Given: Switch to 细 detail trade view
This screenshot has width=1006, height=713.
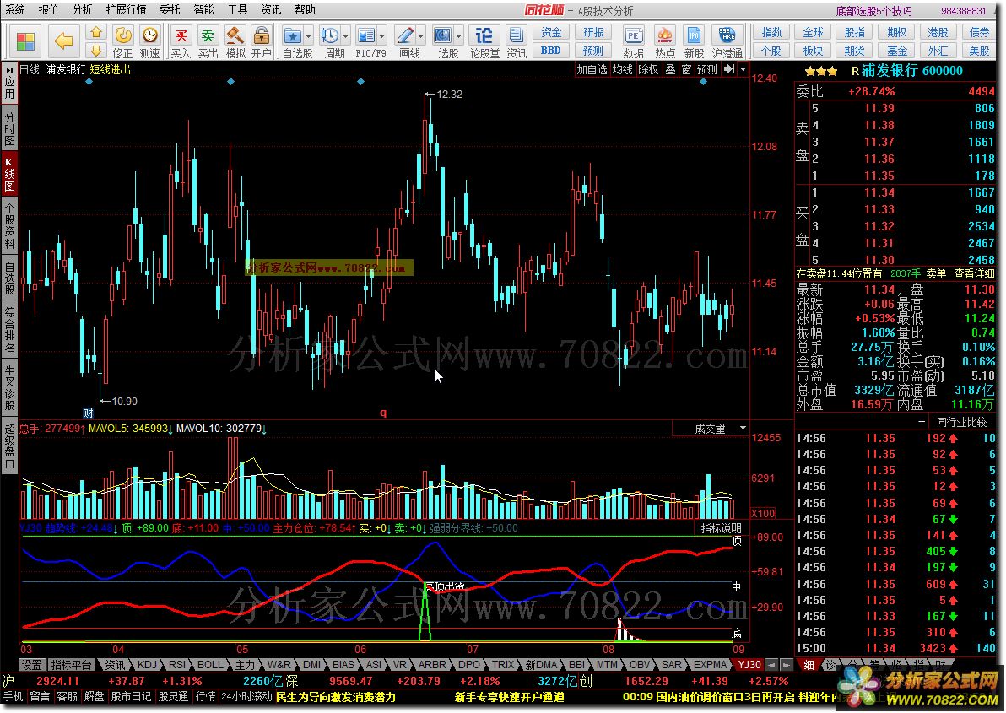Looking at the screenshot, I should coord(809,665).
